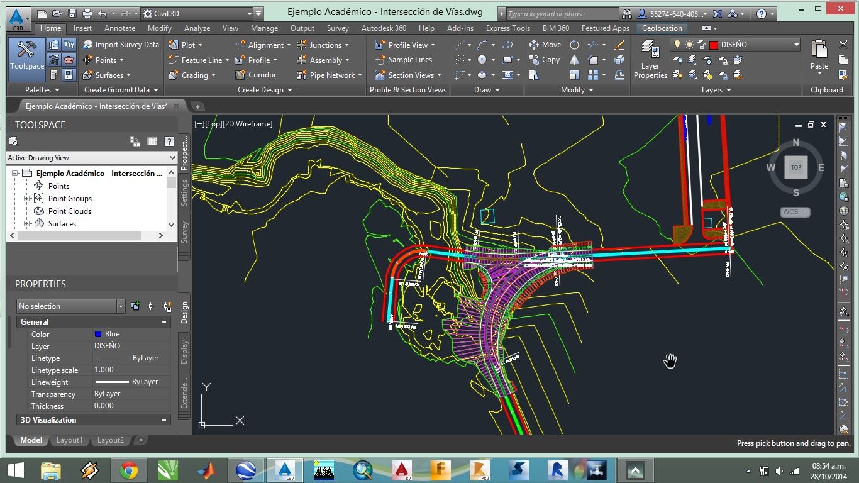The width and height of the screenshot is (859, 483).
Task: Click the Cut scissors icon
Action: pos(843,45)
